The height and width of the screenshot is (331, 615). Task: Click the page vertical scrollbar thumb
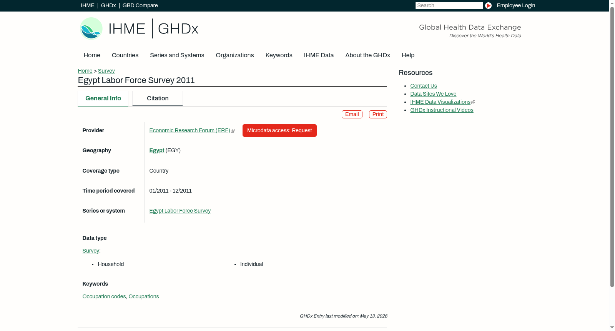click(x=612, y=146)
